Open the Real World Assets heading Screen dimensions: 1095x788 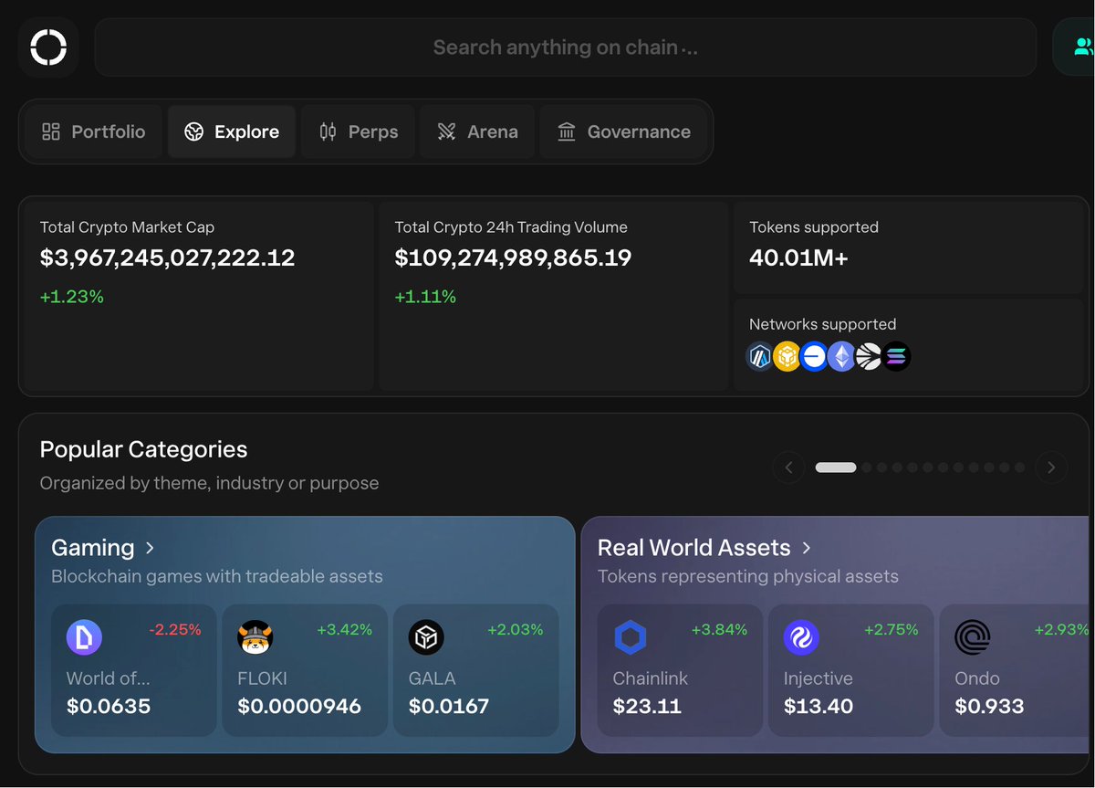coord(694,548)
